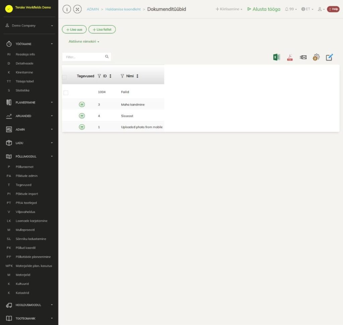This screenshot has height=325, width=343.
Task: Go to ADMIN breadcrumb link
Action: click(x=93, y=9)
